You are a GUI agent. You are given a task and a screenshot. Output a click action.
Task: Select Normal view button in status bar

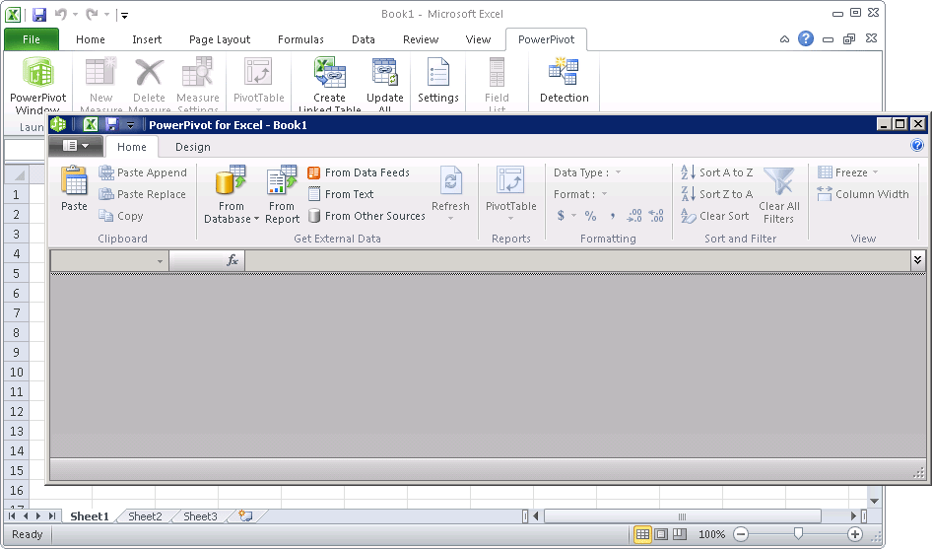[642, 534]
